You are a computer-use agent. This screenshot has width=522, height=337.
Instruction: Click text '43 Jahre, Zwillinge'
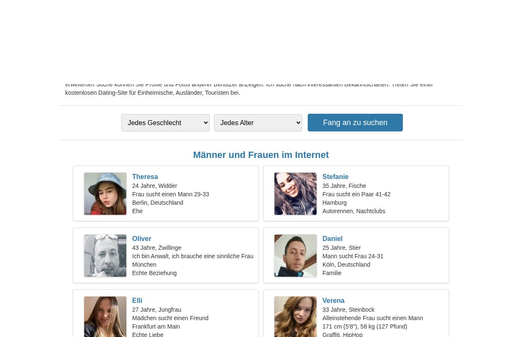[x=157, y=248]
